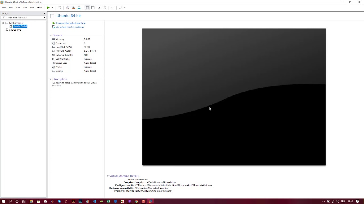Click the Send Ctrl+Alt+Del toolbar icon
The image size is (364, 204).
pyautogui.click(x=59, y=8)
